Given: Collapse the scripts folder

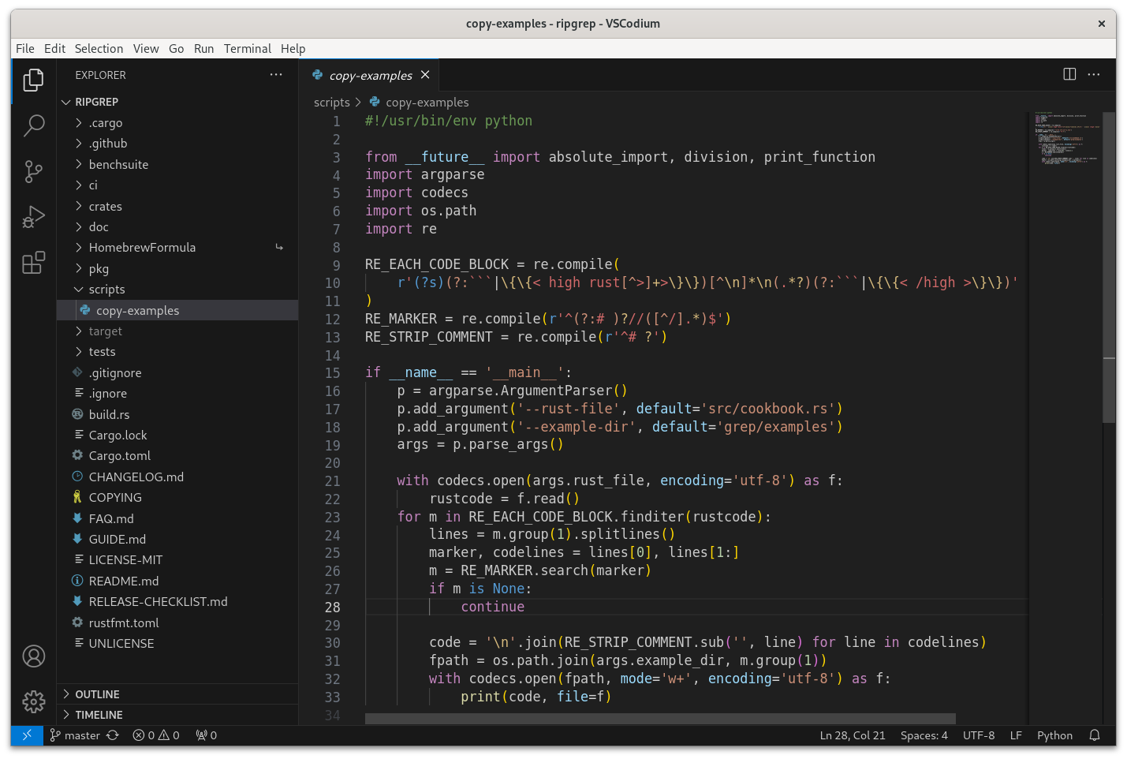Looking at the screenshot, I should coord(177,290).
